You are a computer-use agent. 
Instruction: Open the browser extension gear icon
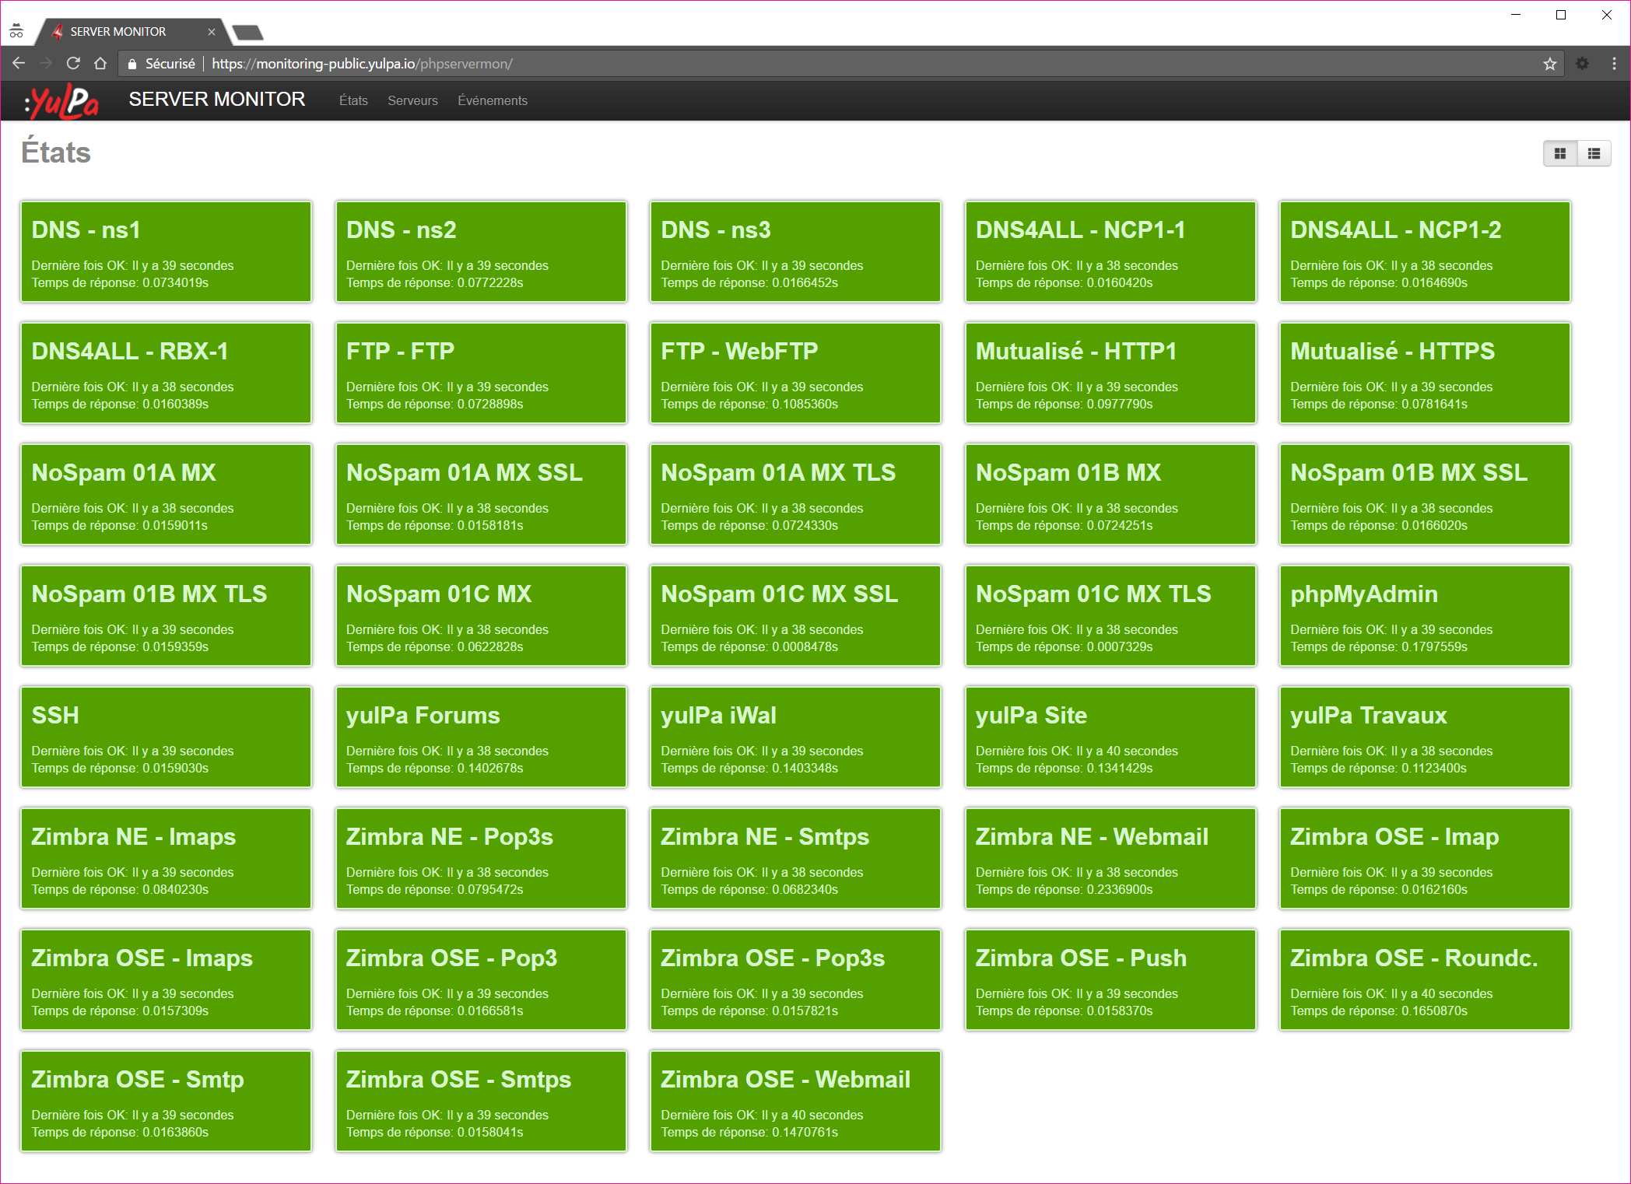[x=1582, y=64]
